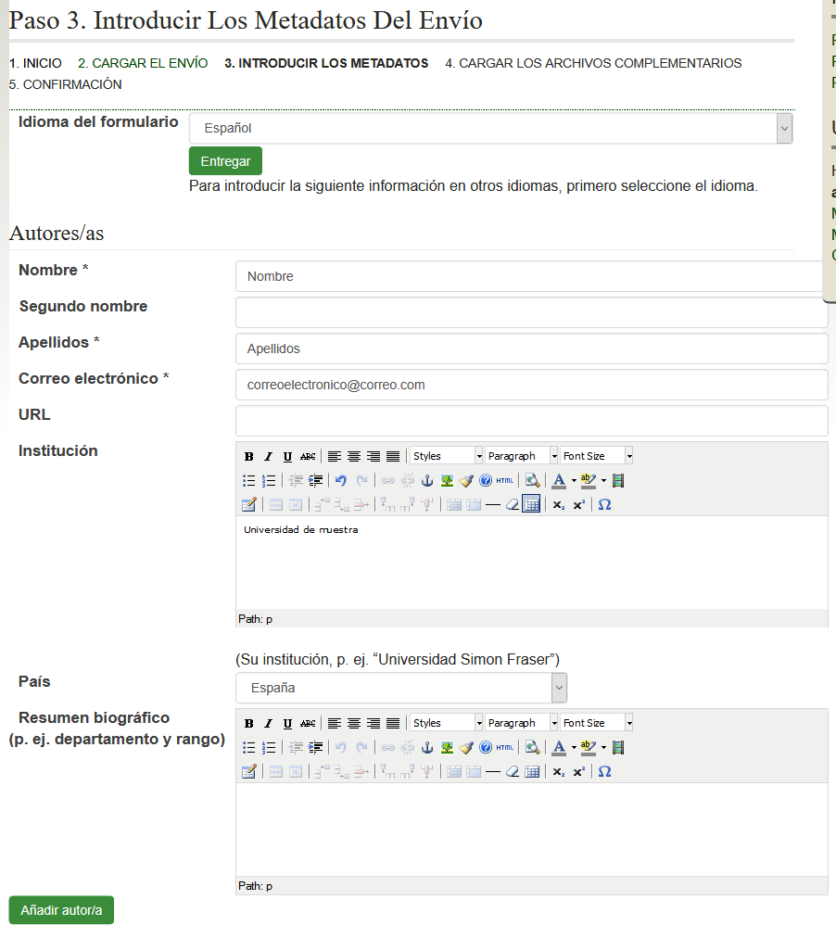Click the bulleted list icon in the Institución editor
Viewport: 836px width, 925px height.
(248, 480)
